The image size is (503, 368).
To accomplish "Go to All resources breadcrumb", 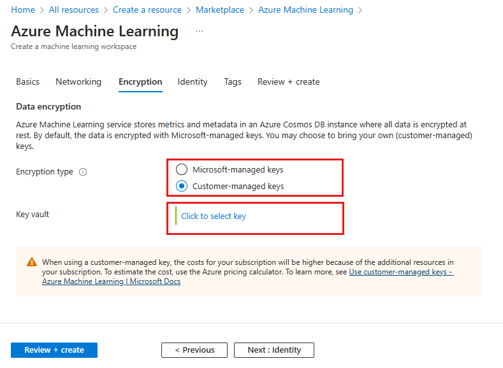I will (x=74, y=10).
